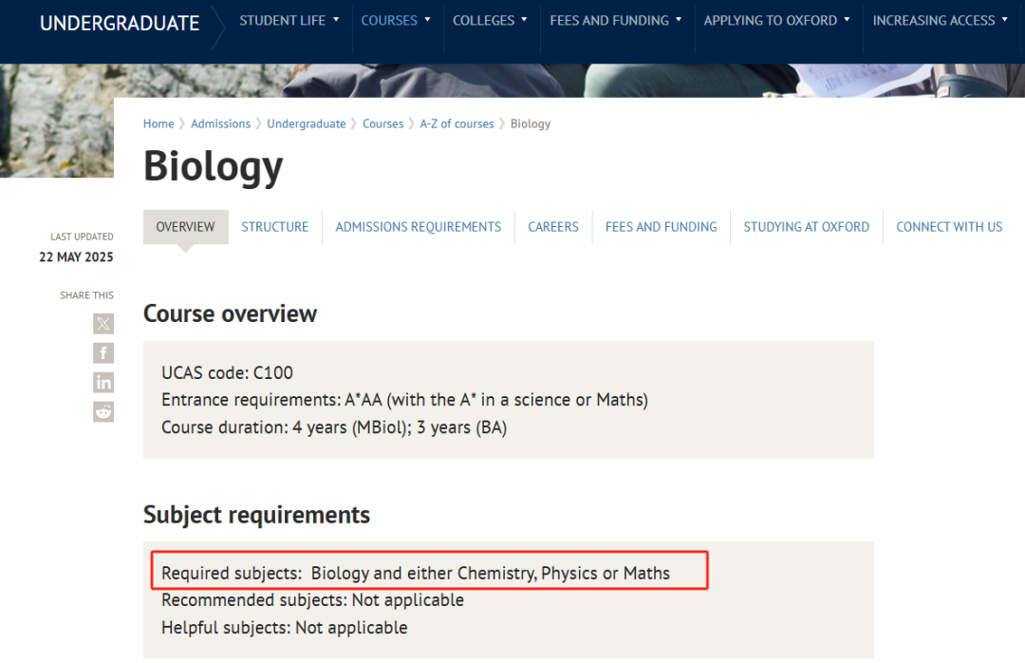The width and height of the screenshot is (1025, 663).
Task: Switch to the Connect With Us tab
Action: click(949, 227)
